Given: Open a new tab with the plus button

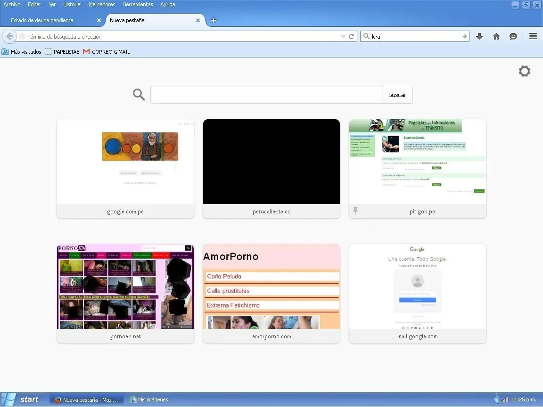Looking at the screenshot, I should pyautogui.click(x=214, y=20).
